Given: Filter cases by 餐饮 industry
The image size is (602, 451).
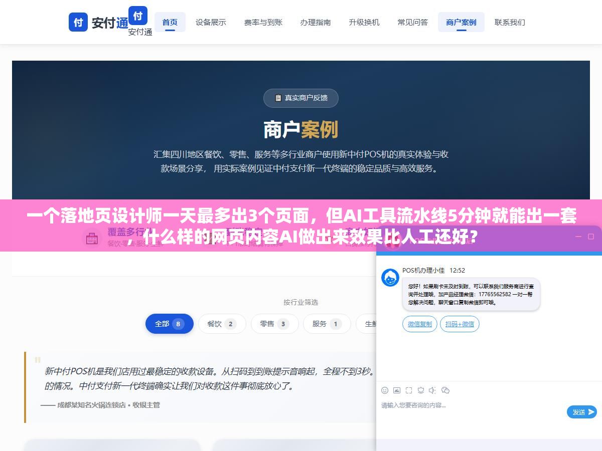Looking at the screenshot, I should click(222, 324).
